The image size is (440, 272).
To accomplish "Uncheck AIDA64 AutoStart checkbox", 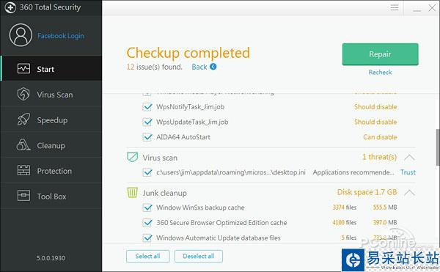I will pos(147,137).
